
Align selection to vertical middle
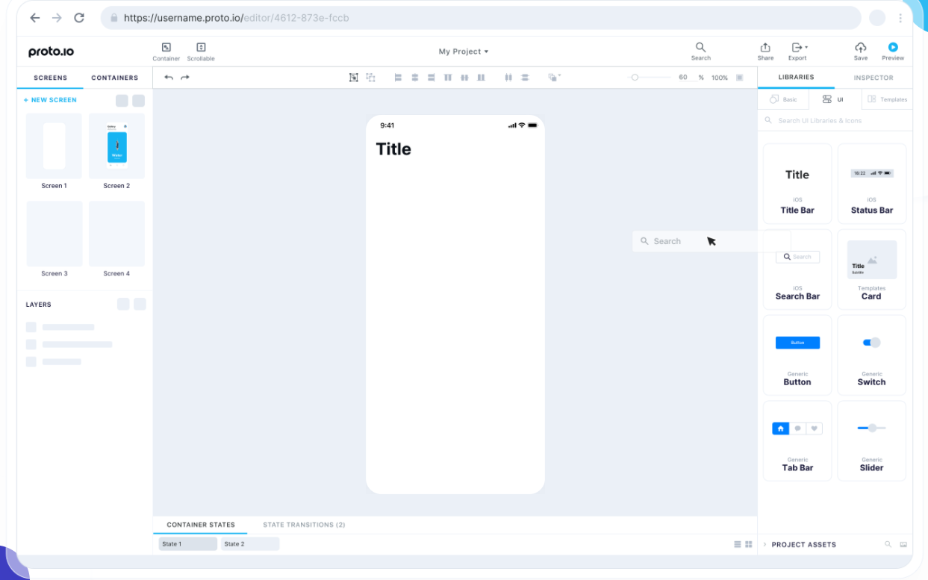(464, 78)
